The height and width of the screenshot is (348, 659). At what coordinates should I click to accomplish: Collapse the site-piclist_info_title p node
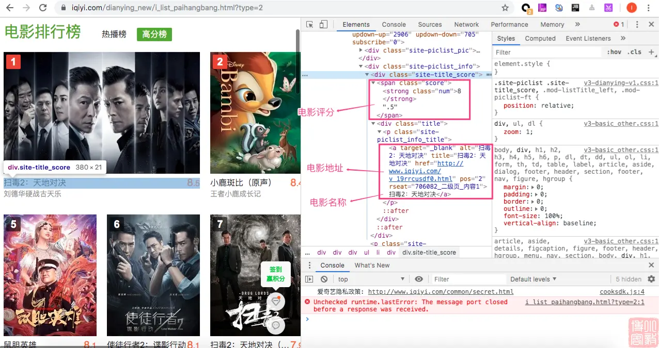pyautogui.click(x=380, y=132)
